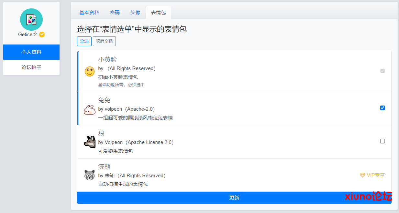Click the disabled 小黄脸 checkbox
Viewport: 399px width, 213px height.
coord(382,71)
